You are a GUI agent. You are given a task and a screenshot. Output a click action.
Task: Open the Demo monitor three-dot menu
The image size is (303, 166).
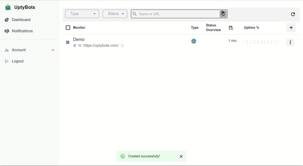pos(290,42)
